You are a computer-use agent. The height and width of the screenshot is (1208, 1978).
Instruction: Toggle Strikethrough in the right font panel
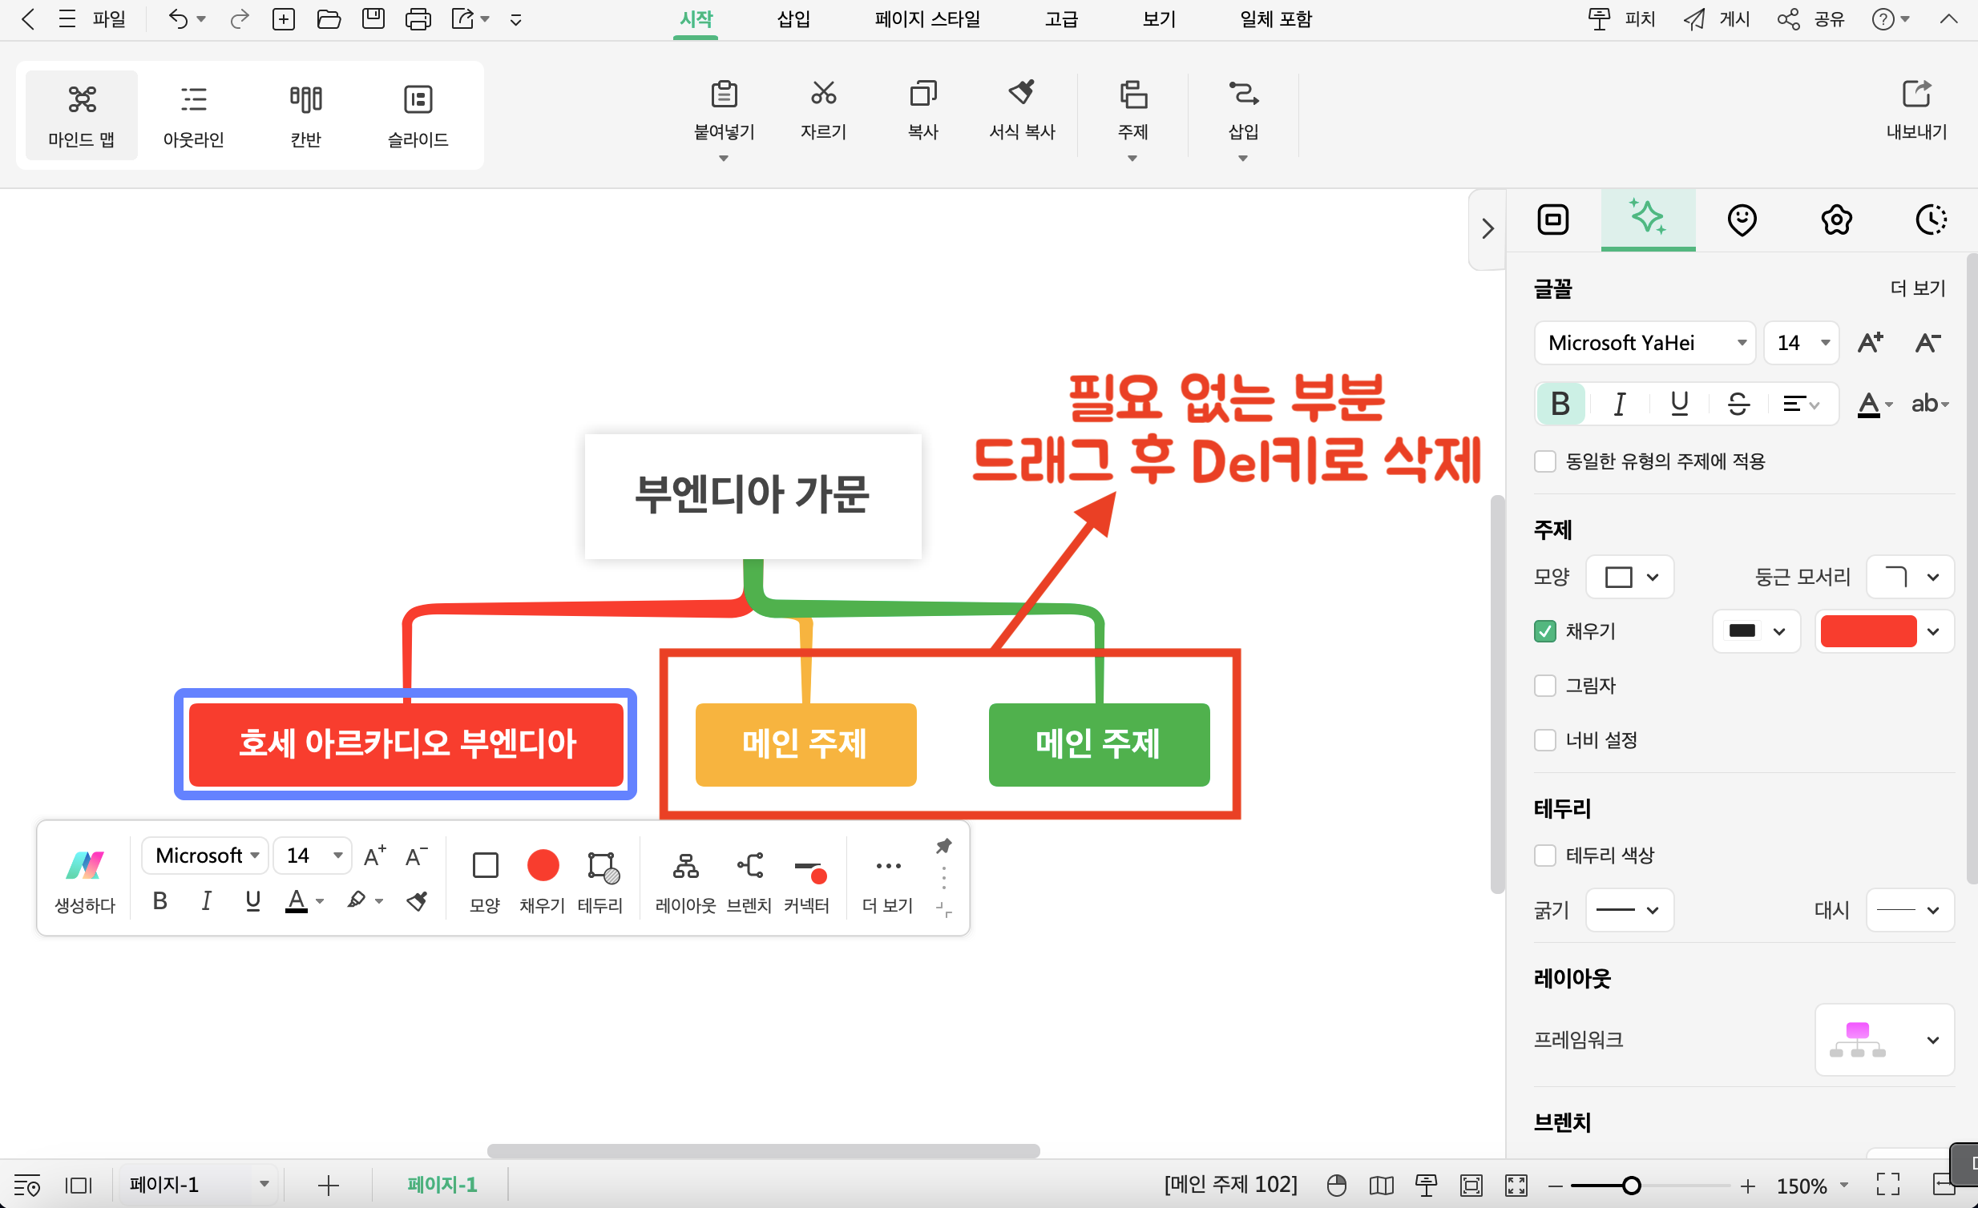tap(1738, 404)
